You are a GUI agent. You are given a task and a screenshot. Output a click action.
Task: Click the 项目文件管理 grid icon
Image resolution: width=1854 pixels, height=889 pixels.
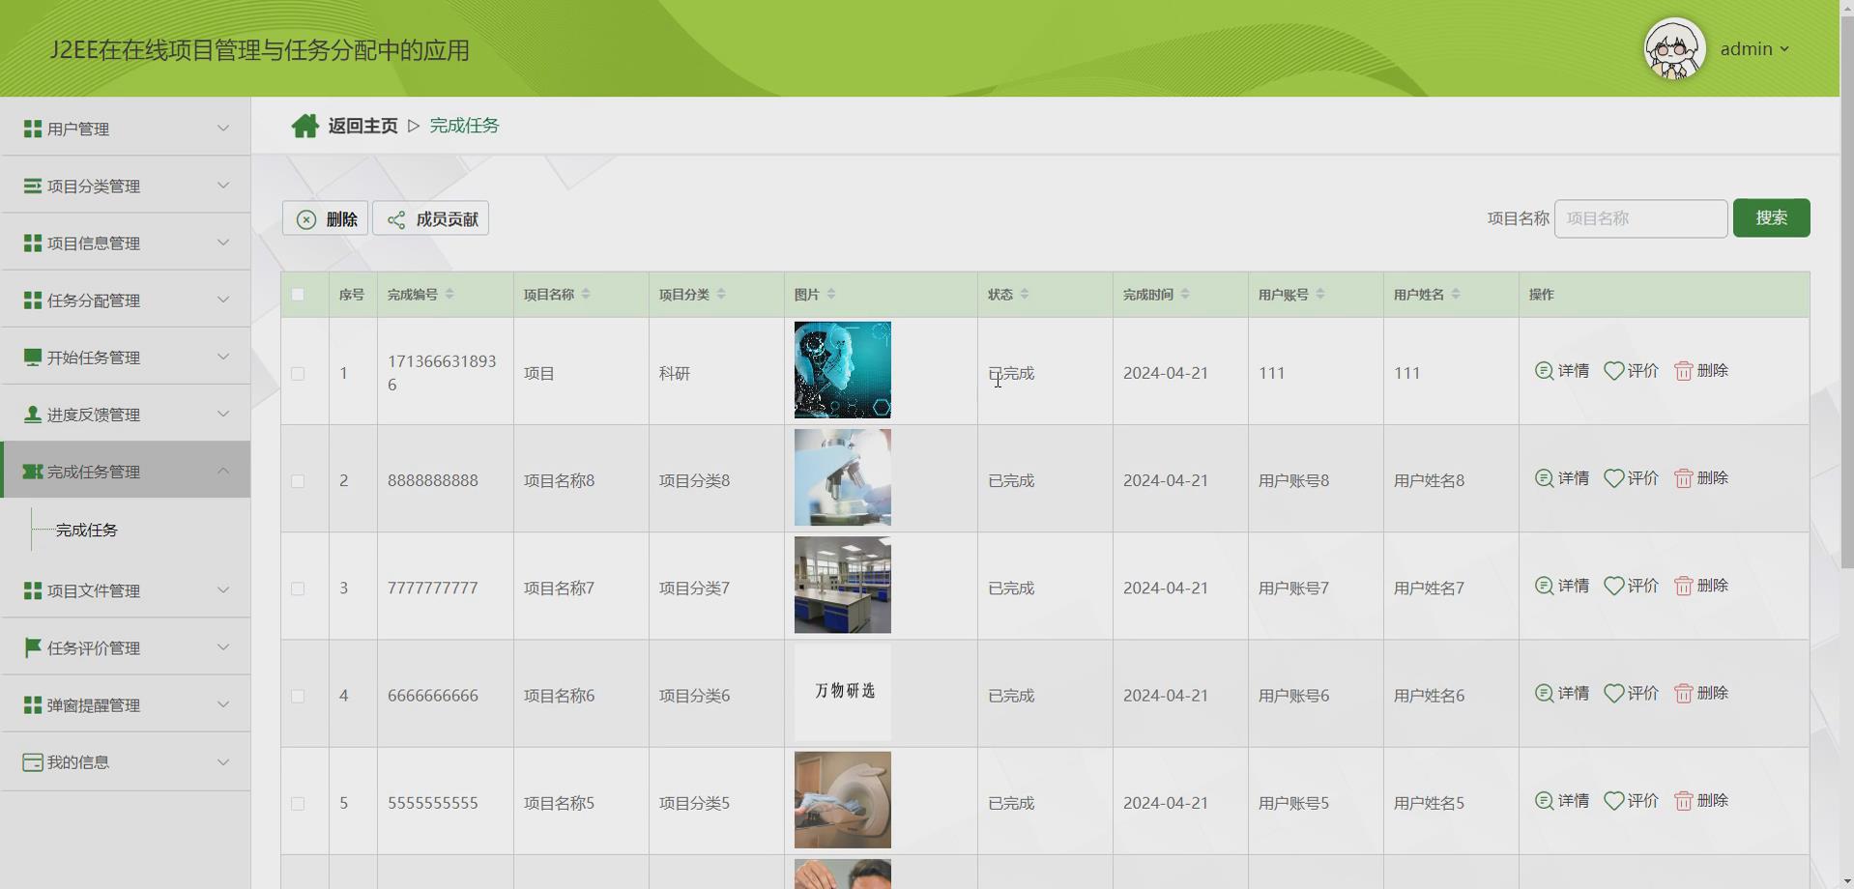33,590
